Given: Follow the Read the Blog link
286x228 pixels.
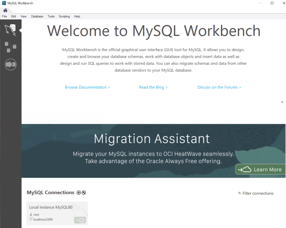Looking at the screenshot, I should pyautogui.click(x=153, y=87).
